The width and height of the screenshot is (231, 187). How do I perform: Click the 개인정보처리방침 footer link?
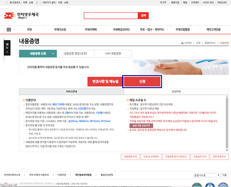coord(83,175)
